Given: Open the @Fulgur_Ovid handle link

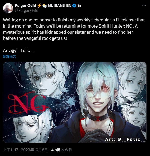Looking at the screenshot, I should [27, 11].
